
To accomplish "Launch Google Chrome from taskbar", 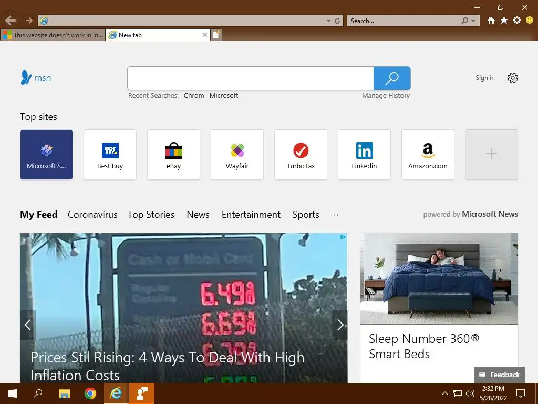I will click(90, 393).
